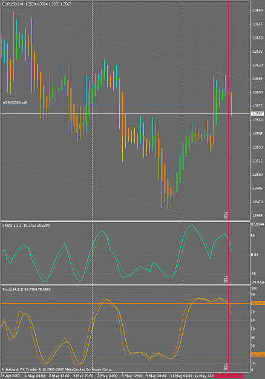
Task: Click the Interbank FX Trader 4 copyright text
Action: point(57,369)
